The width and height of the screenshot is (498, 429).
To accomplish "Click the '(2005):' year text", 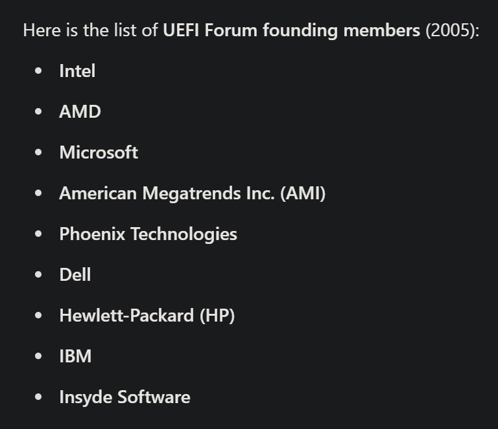I will [x=452, y=30].
